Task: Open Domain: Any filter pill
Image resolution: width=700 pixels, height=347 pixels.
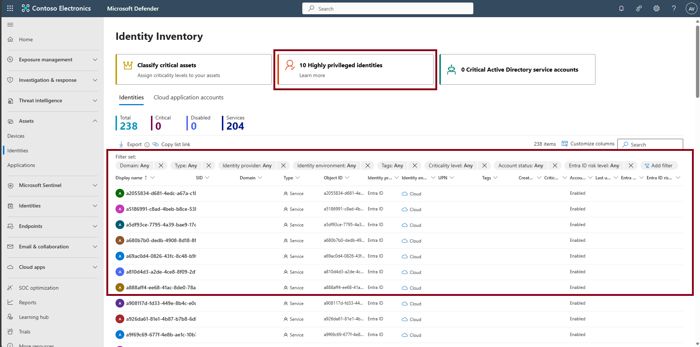Action: [x=135, y=165]
